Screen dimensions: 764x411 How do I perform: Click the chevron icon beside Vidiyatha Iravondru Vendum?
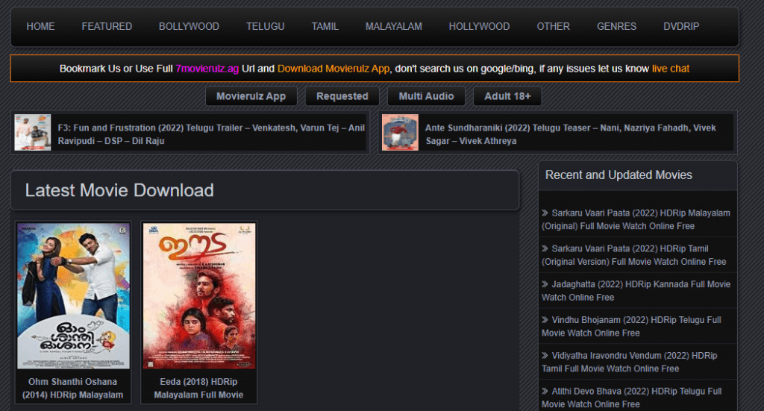[545, 355]
